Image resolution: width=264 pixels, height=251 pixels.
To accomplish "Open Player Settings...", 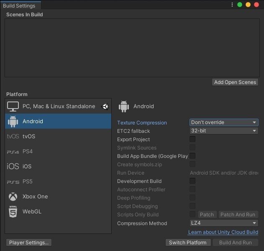I will 29,243.
